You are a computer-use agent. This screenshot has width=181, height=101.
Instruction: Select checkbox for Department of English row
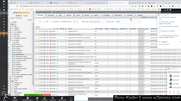(36, 41)
